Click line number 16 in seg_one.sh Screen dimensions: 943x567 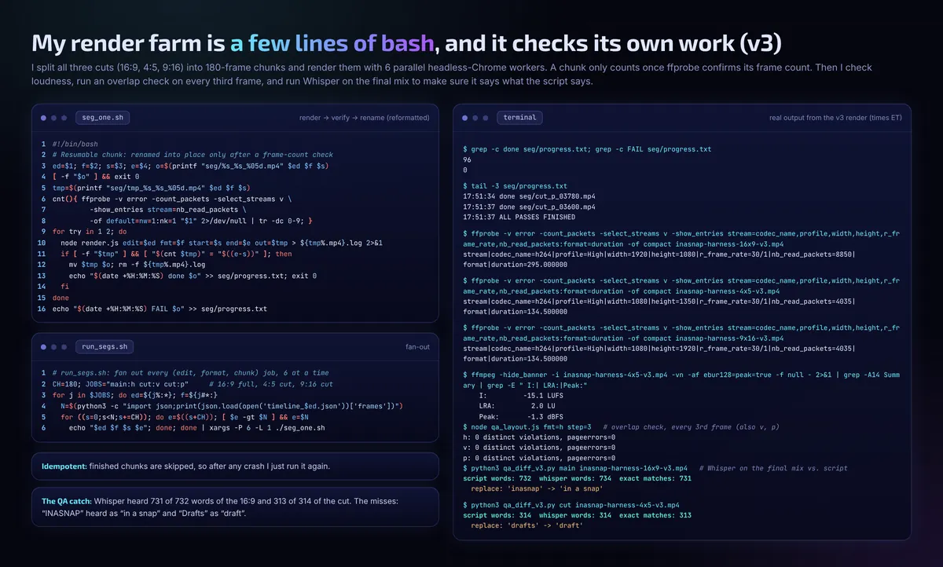click(x=43, y=309)
